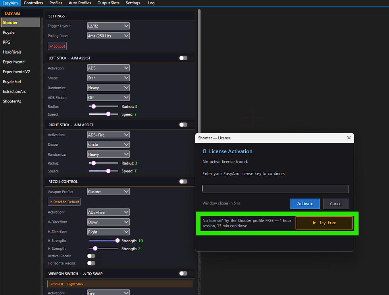Open the Controllers menu tab
The height and width of the screenshot is (295, 389).
click(x=33, y=3)
